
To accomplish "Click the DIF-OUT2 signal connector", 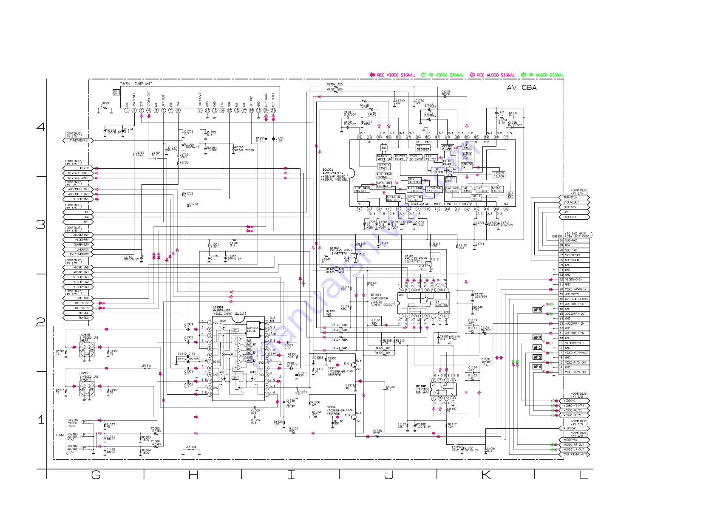I will click(79, 303).
